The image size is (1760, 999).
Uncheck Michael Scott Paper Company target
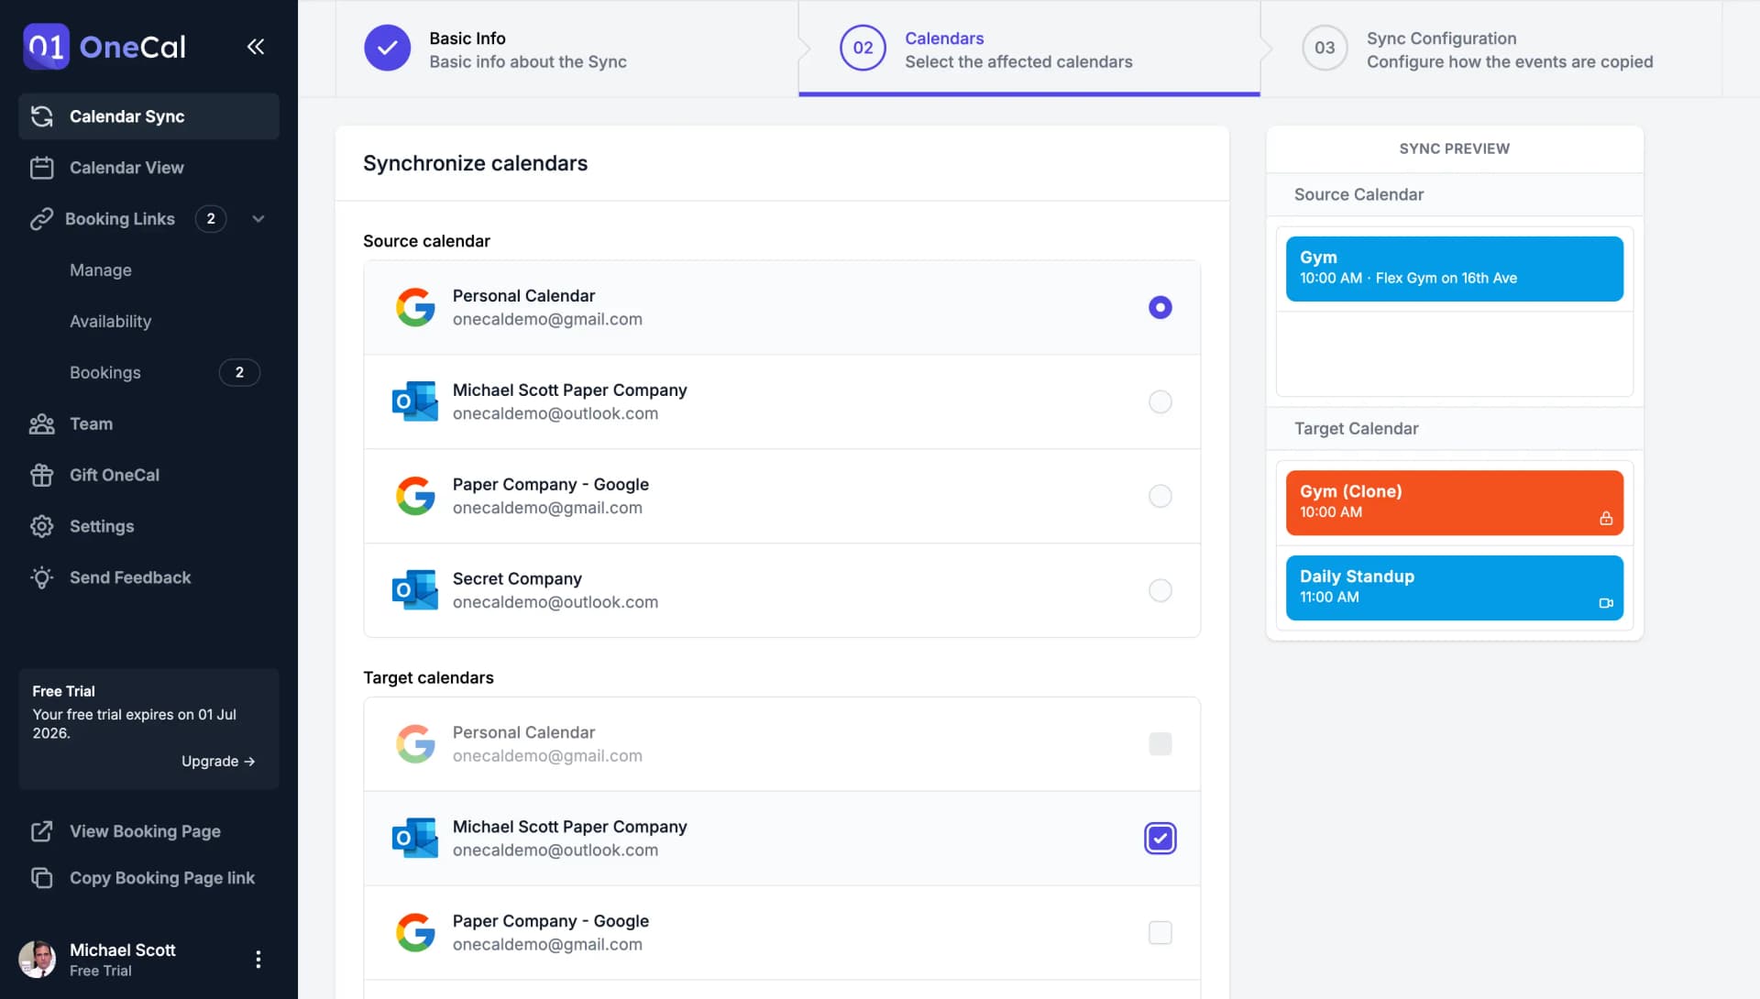[x=1160, y=839]
